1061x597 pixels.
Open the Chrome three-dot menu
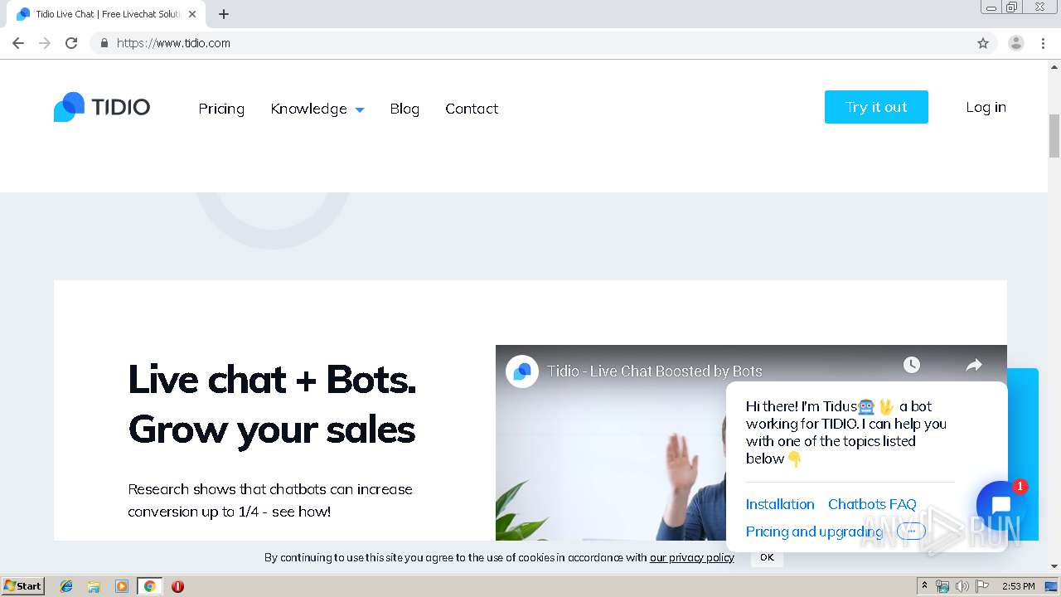click(x=1043, y=43)
